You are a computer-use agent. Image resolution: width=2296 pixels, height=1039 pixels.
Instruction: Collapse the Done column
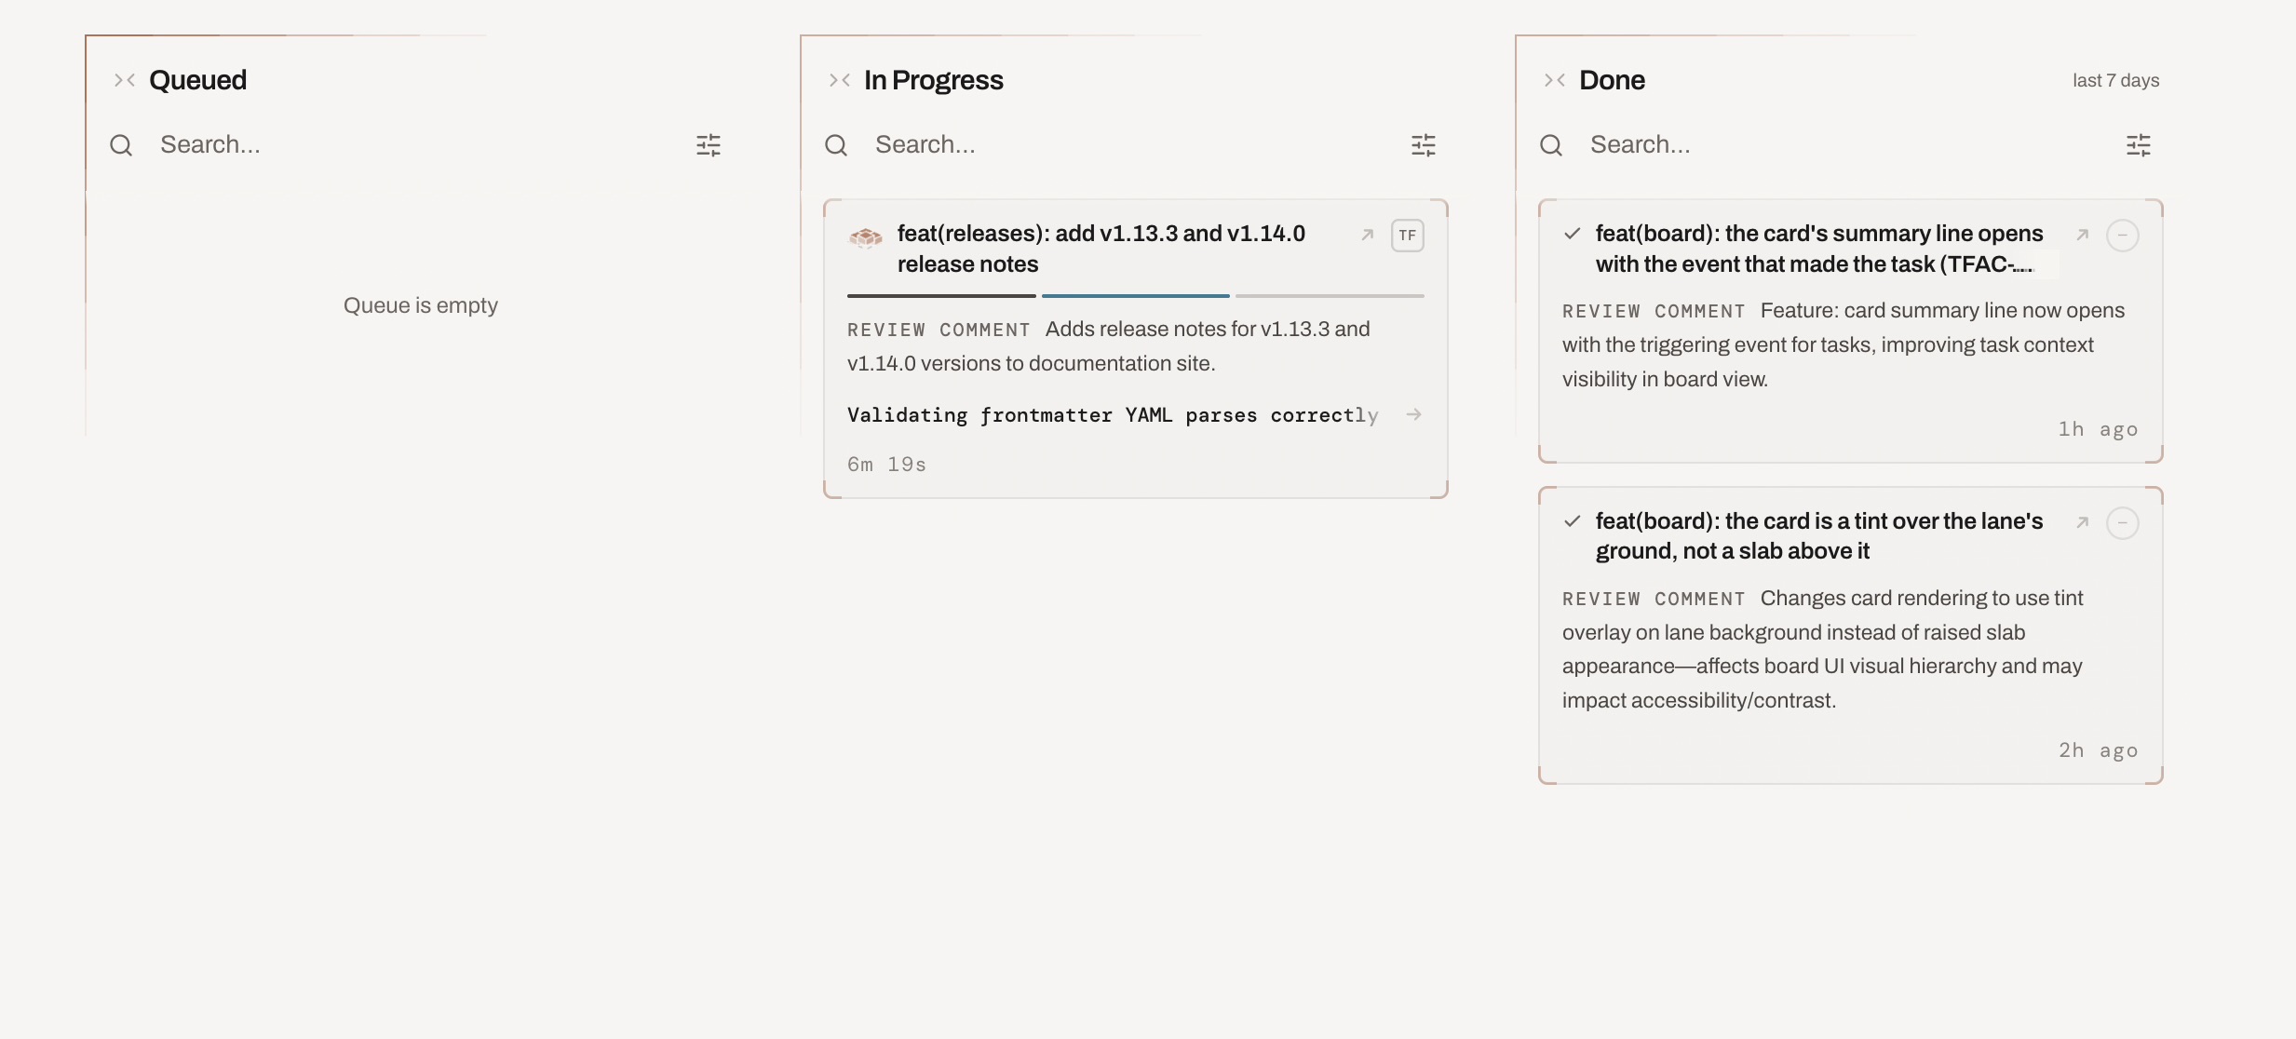(1555, 80)
